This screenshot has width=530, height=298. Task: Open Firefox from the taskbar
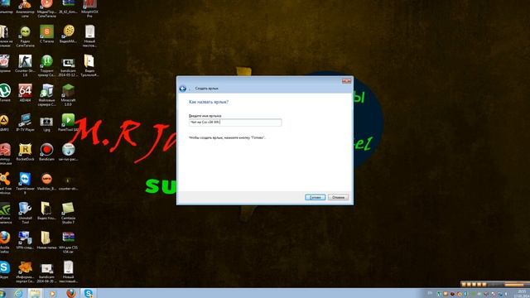(x=71, y=293)
